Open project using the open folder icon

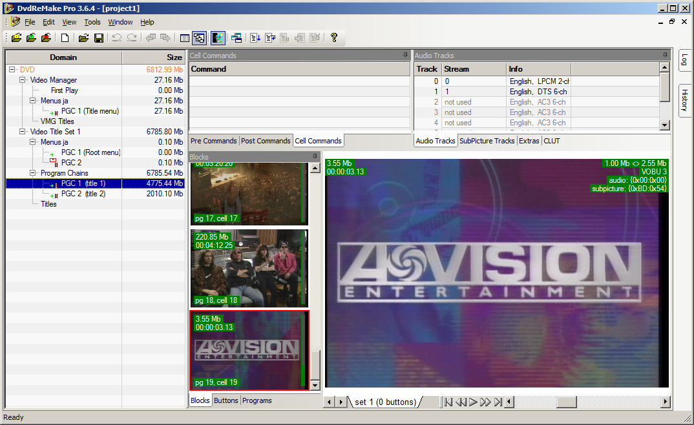point(83,38)
